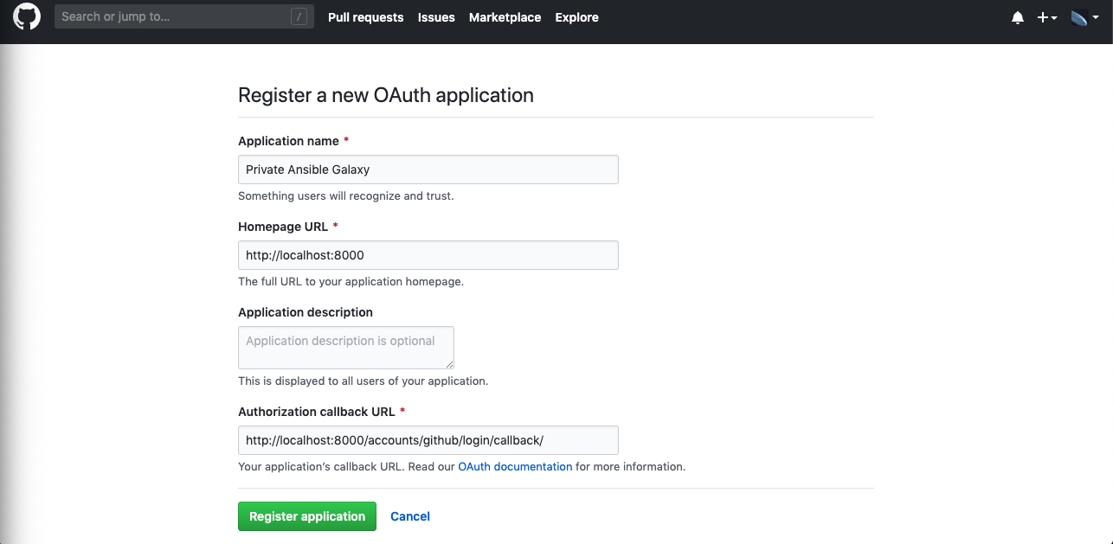Click the green Register application button

tap(307, 516)
